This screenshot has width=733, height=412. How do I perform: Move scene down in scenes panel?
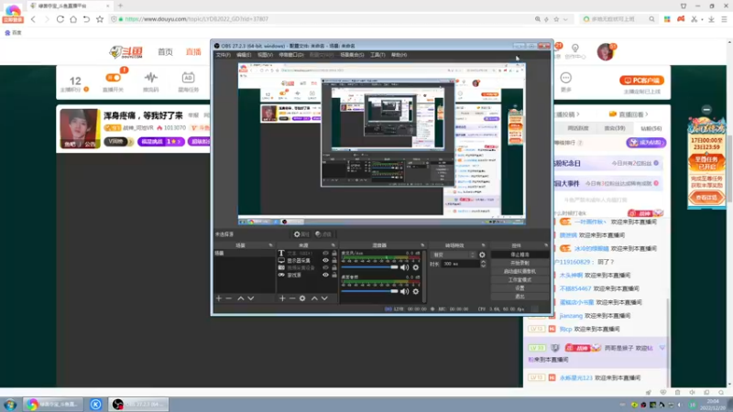pyautogui.click(x=251, y=298)
